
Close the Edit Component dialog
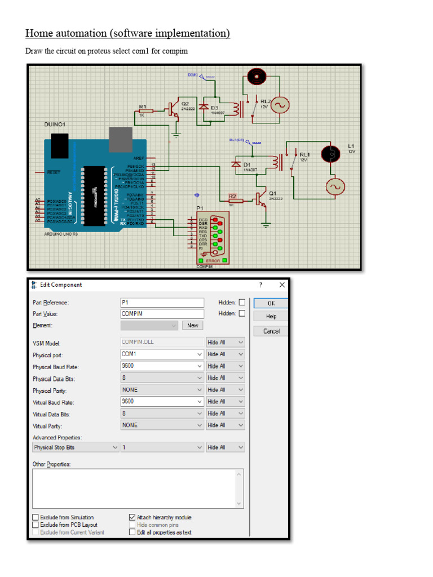point(282,285)
